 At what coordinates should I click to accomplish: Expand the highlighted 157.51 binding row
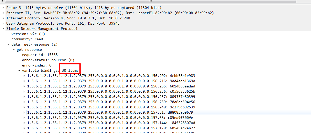pyautogui.click(x=24, y=112)
